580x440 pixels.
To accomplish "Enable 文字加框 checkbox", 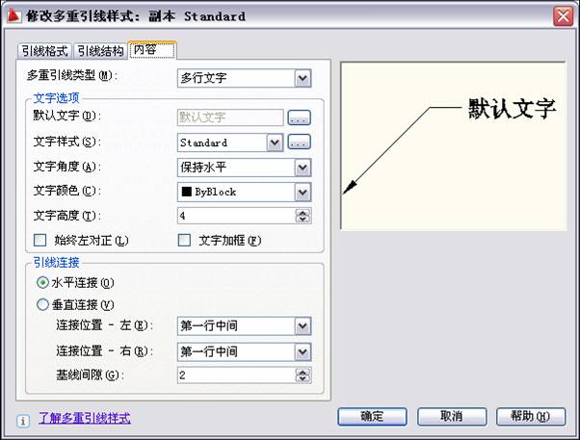I will [x=184, y=240].
